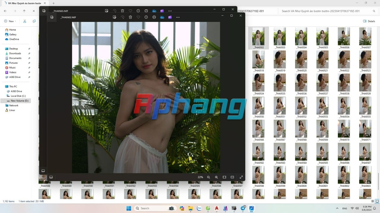
Task: Open the notification bell in the taskbar
Action: click(375, 208)
